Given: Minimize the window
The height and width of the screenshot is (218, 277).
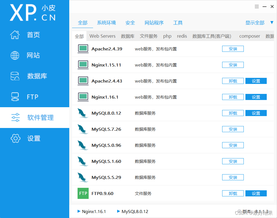Looking at the screenshot, I should [x=265, y=7].
